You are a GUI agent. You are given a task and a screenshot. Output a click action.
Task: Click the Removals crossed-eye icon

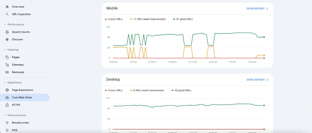(x=7, y=72)
